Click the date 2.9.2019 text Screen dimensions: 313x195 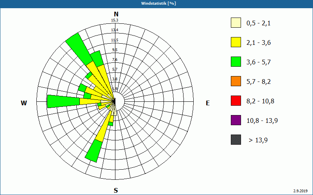click(x=300, y=191)
